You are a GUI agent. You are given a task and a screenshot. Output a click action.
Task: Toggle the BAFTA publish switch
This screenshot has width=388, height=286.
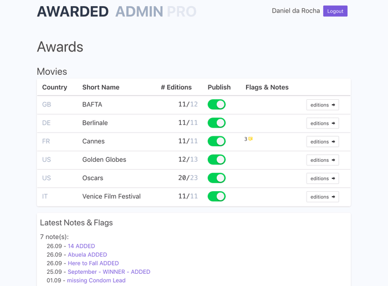click(217, 104)
